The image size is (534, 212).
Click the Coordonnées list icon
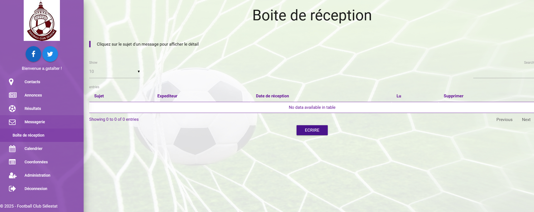point(12,162)
